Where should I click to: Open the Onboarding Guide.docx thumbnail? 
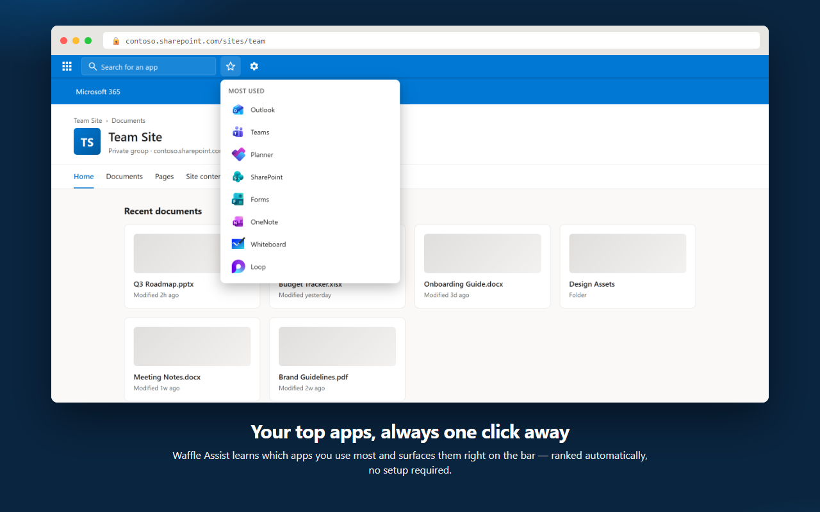point(482,253)
